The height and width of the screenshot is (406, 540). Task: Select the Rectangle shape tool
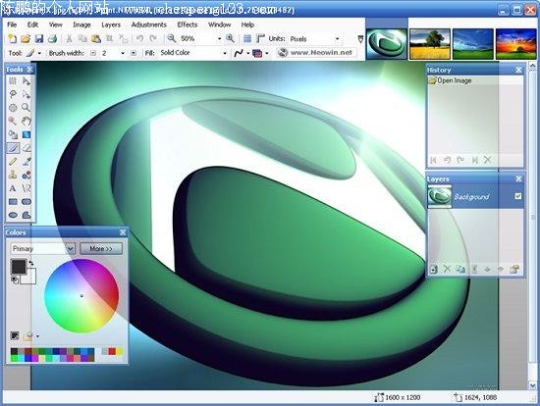(13, 202)
